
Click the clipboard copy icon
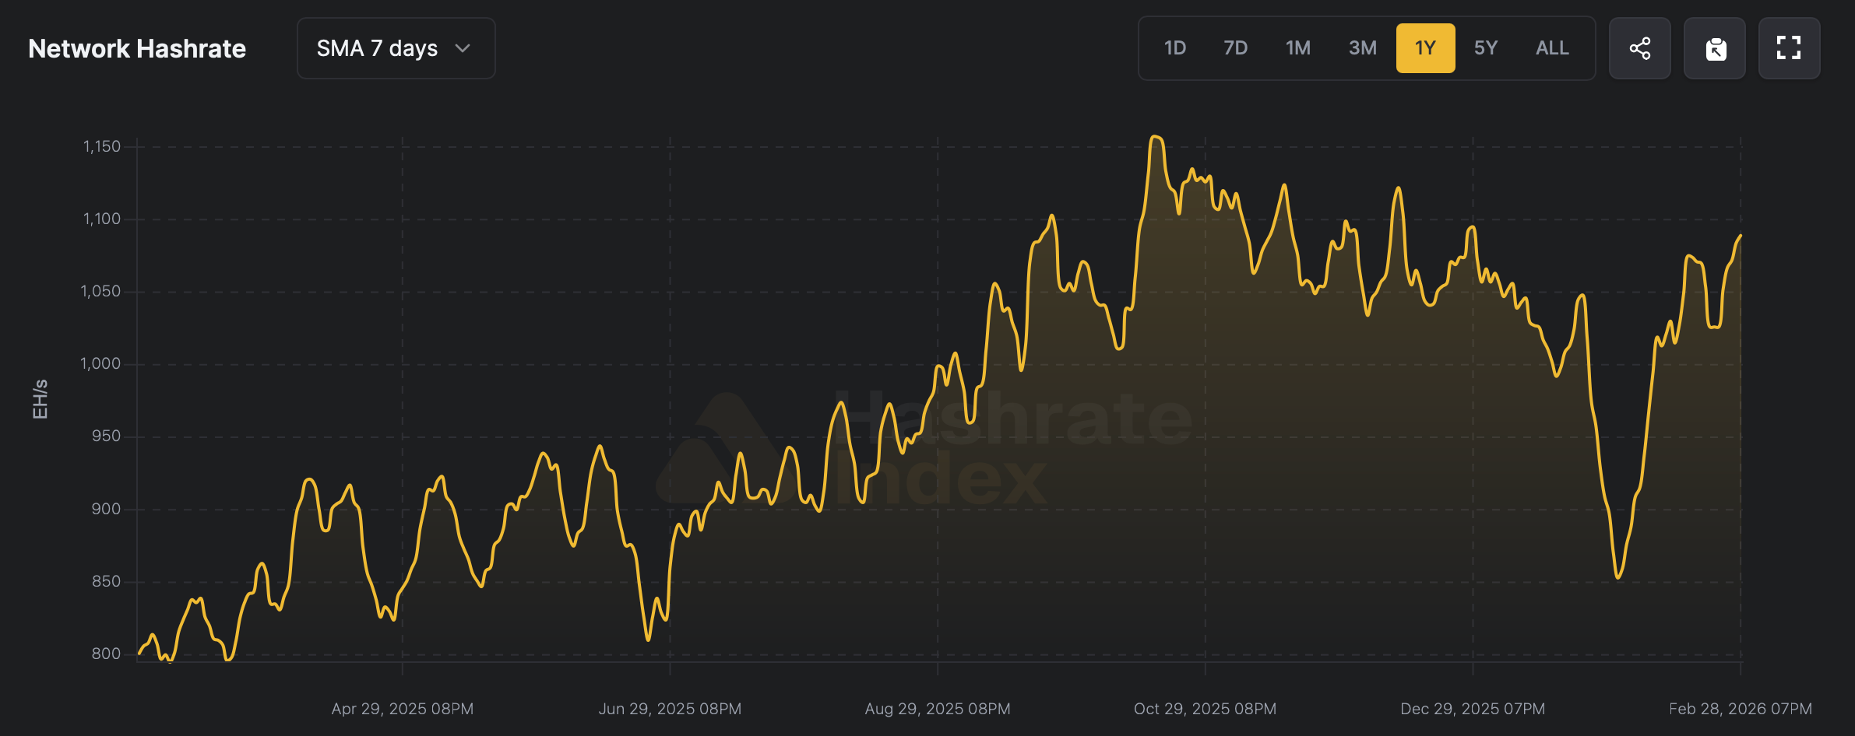click(x=1714, y=48)
